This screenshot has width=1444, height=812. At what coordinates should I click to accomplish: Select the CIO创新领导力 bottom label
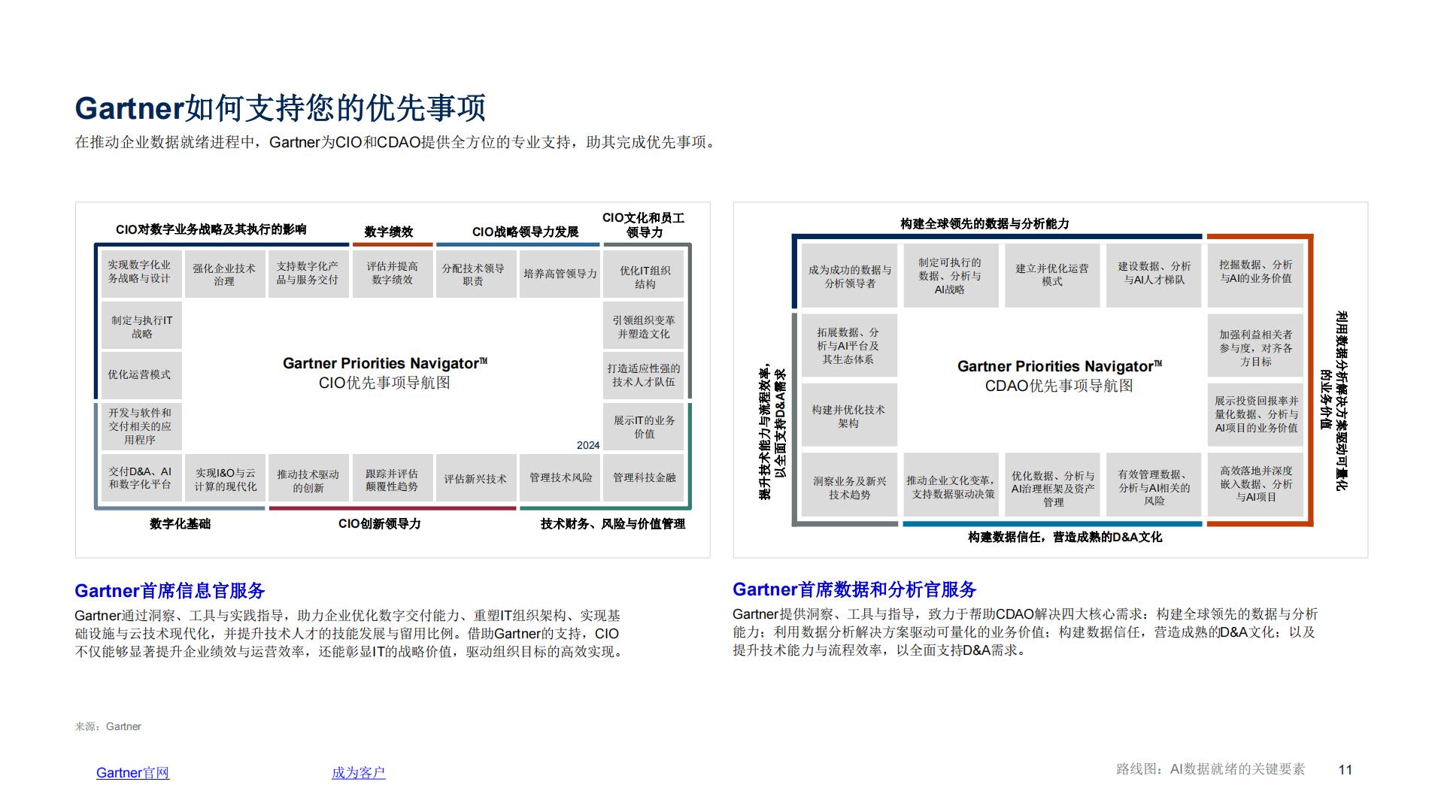pyautogui.click(x=380, y=523)
